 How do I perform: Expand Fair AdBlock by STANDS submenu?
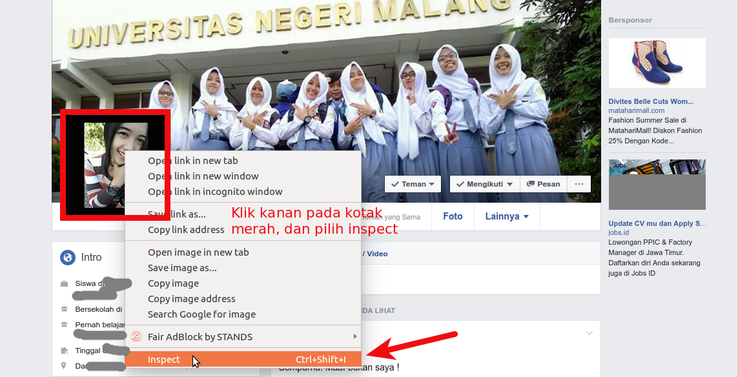(x=243, y=336)
